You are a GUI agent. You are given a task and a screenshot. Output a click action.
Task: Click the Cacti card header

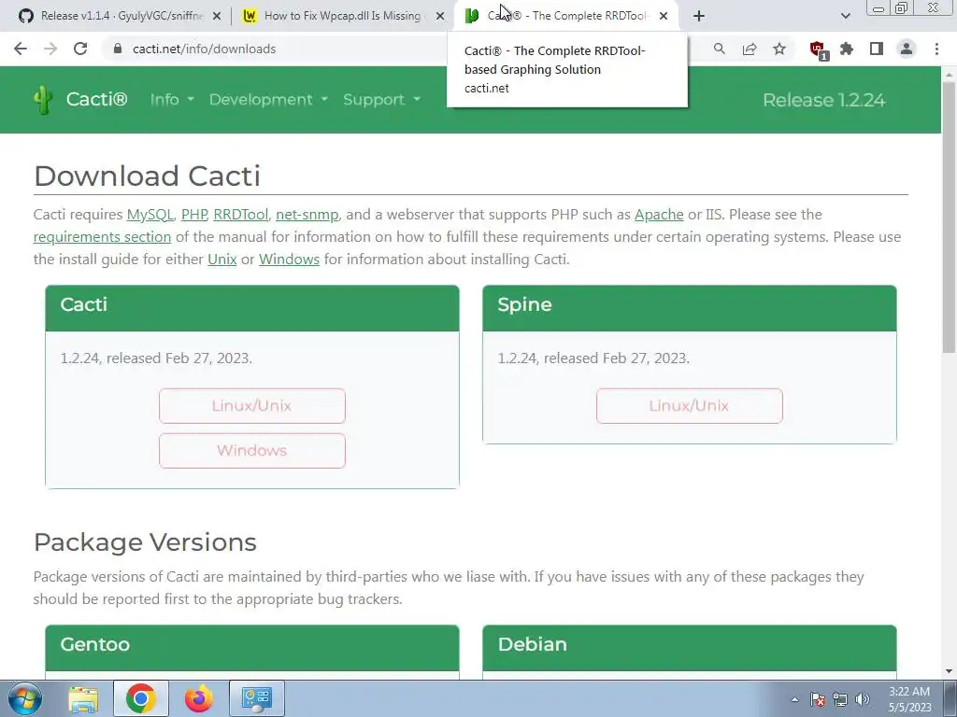(x=252, y=308)
